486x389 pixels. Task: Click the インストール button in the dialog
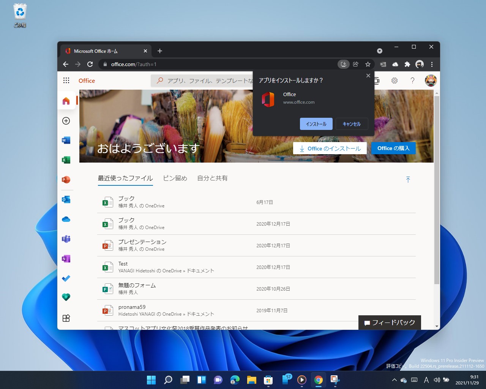[x=316, y=124]
